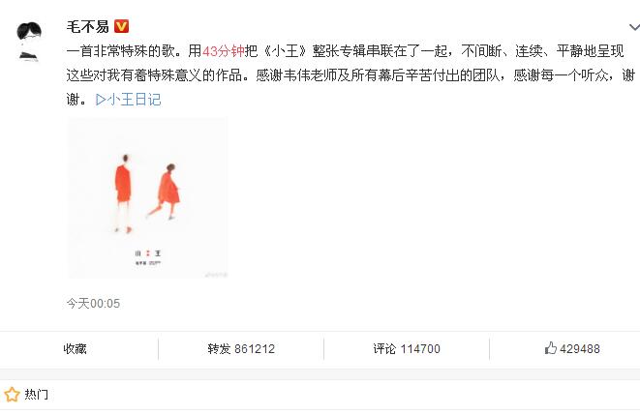This screenshot has height=415, width=640.
Task: Click the play triangle before 小王日记
Action: [x=101, y=100]
